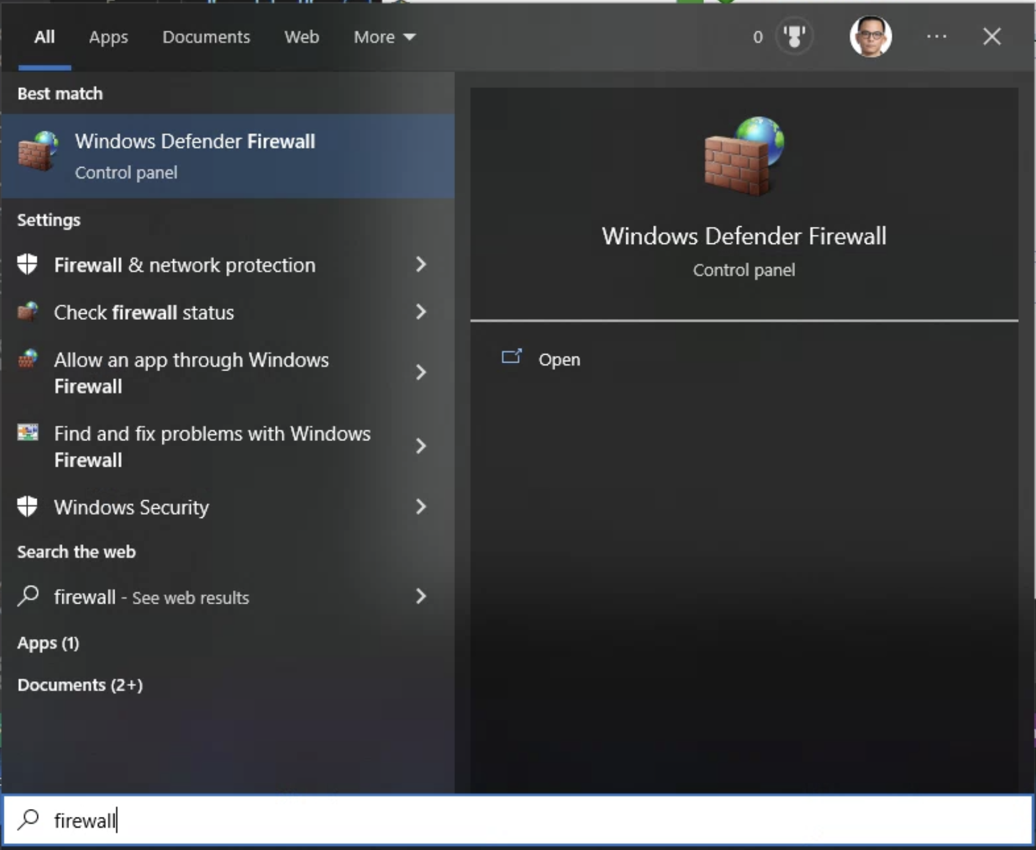
Task: Click the firewall search input field
Action: (x=518, y=819)
